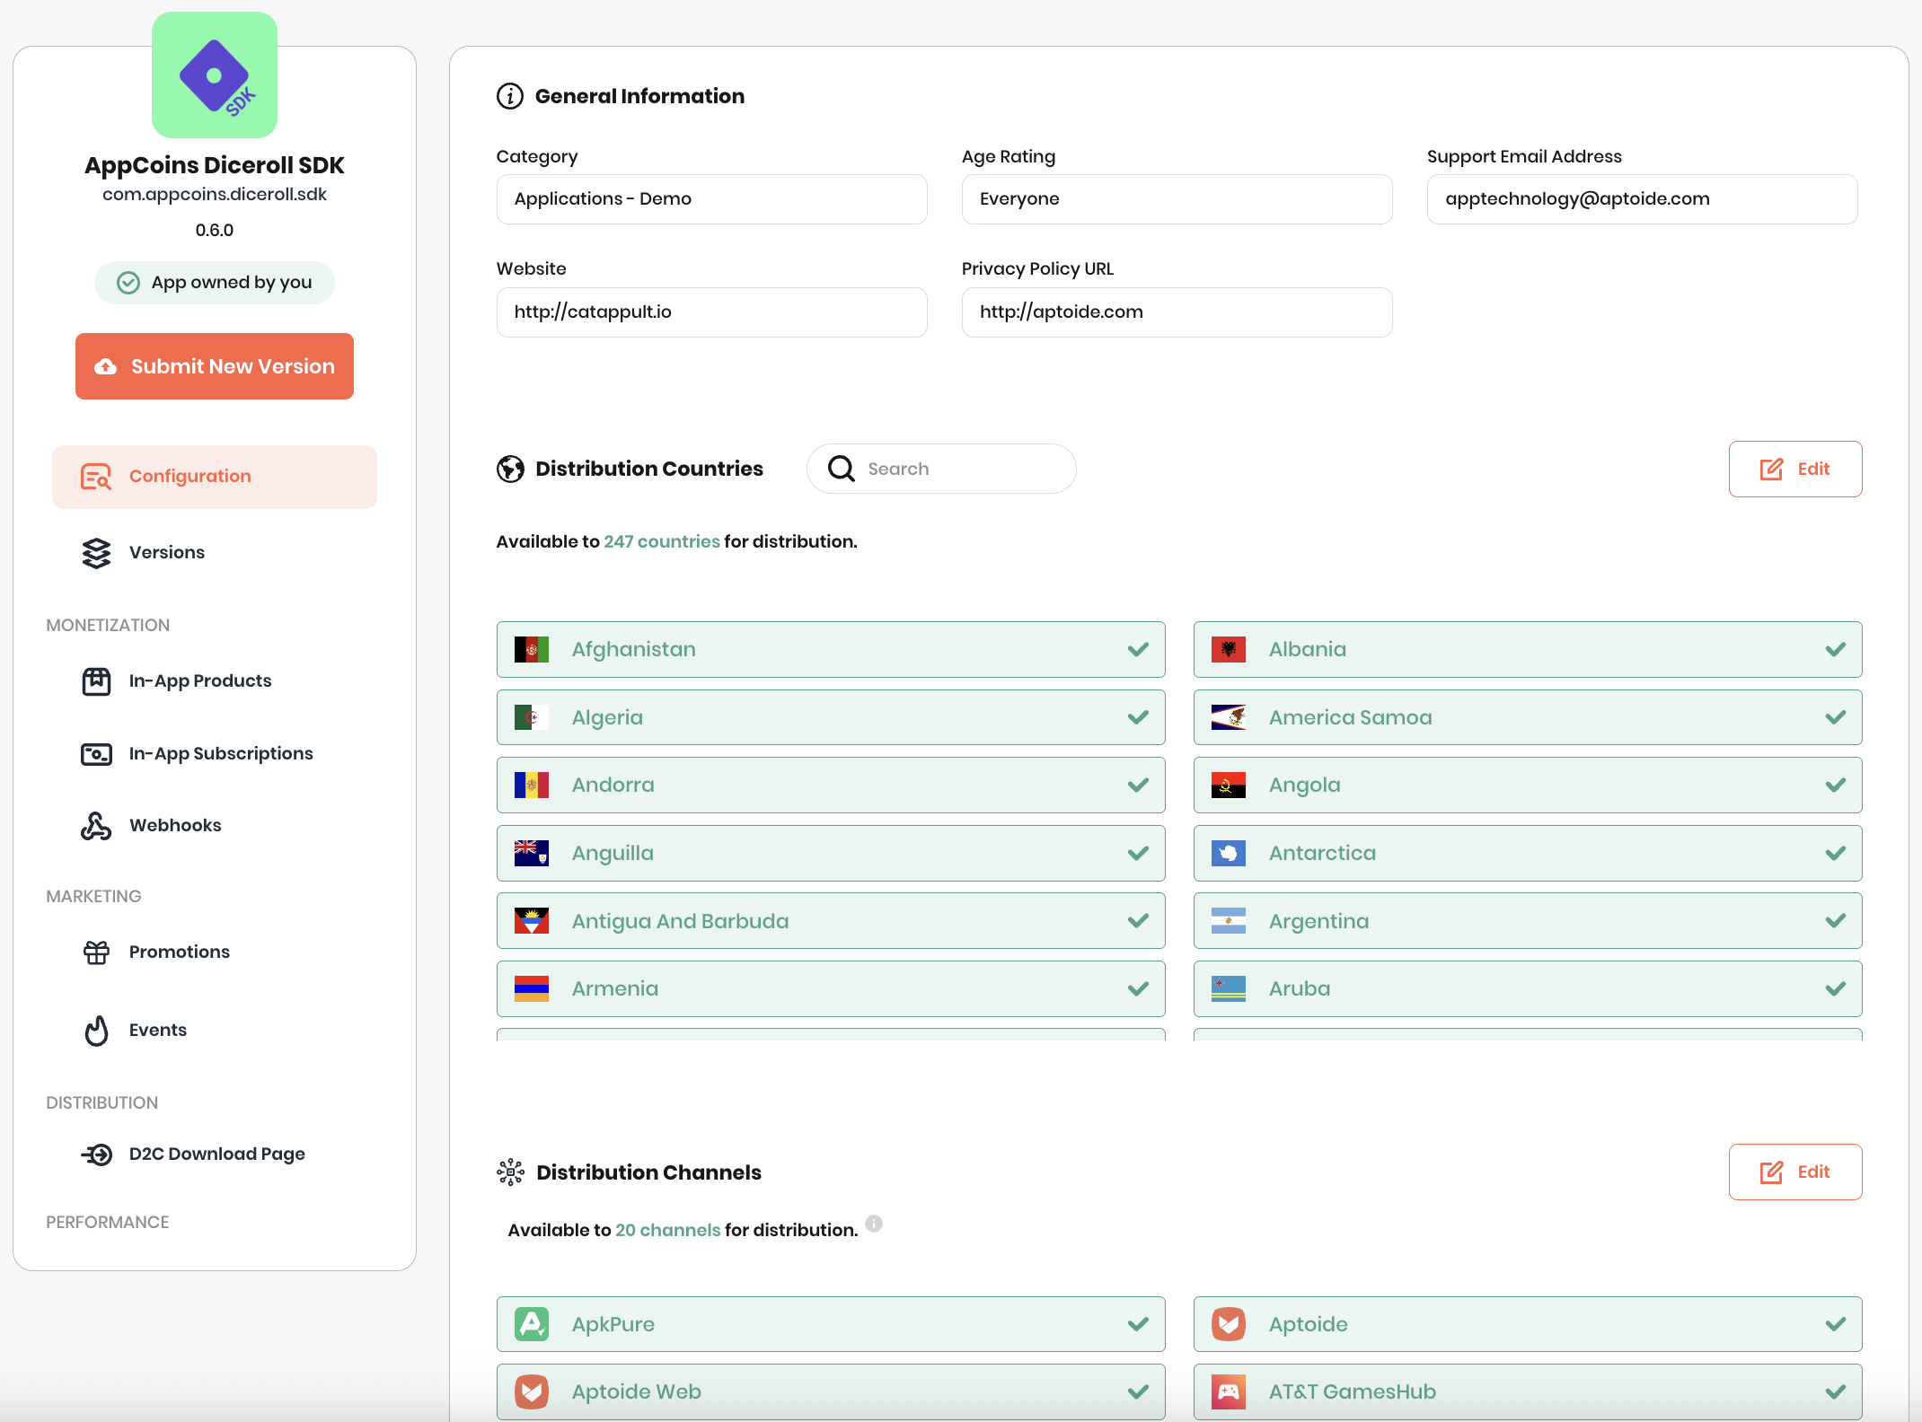The height and width of the screenshot is (1422, 1922).
Task: Toggle the Aruba country checkmark
Action: pos(1836,989)
